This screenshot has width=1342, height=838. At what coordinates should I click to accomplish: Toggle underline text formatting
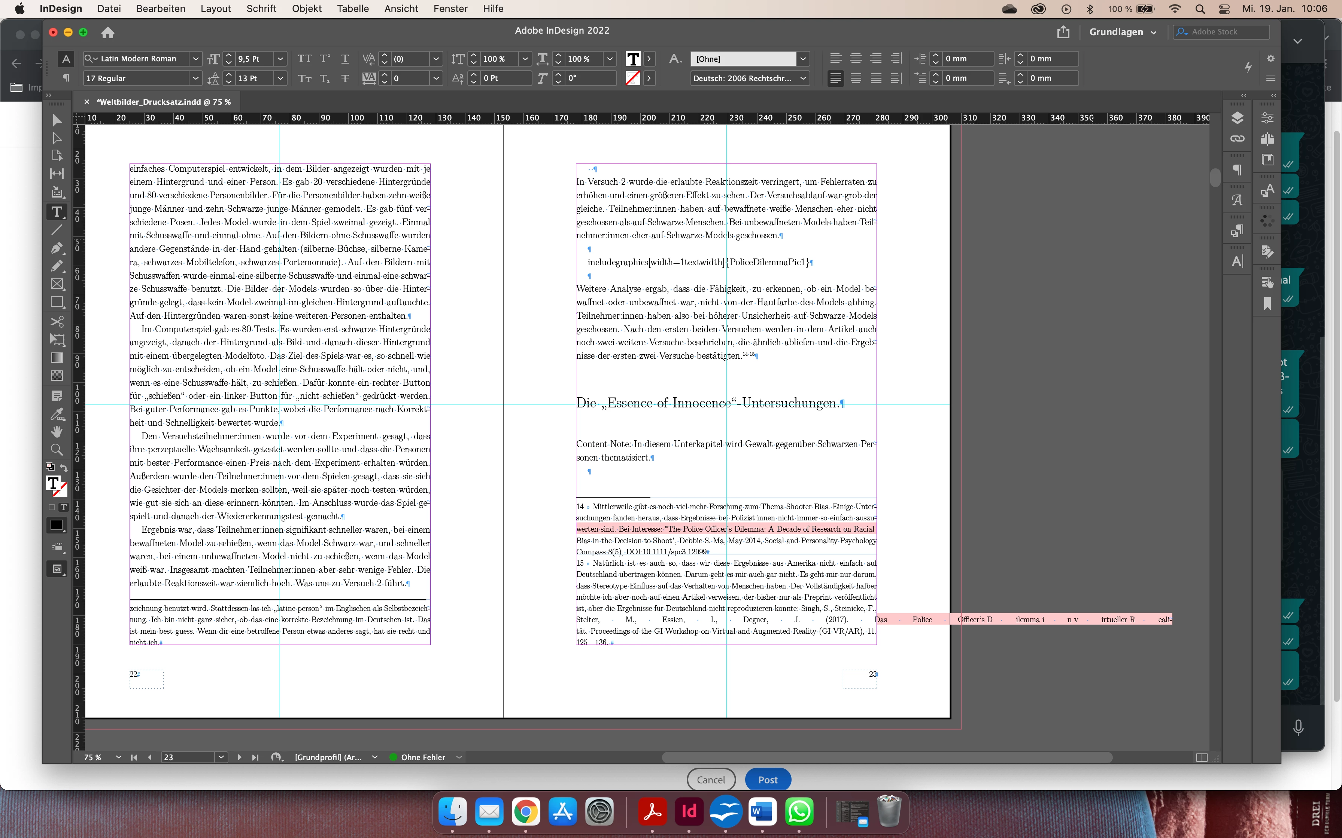pyautogui.click(x=345, y=59)
